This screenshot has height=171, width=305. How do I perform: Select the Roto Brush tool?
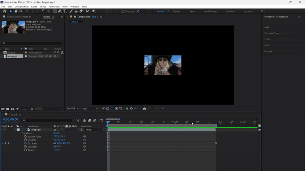[88, 11]
